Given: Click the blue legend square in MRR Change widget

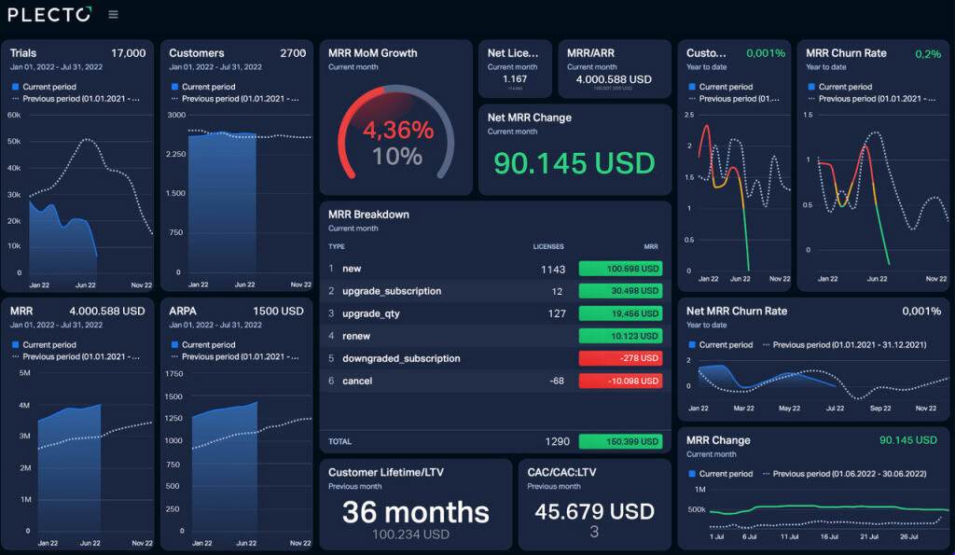Looking at the screenshot, I should pyautogui.click(x=692, y=474).
